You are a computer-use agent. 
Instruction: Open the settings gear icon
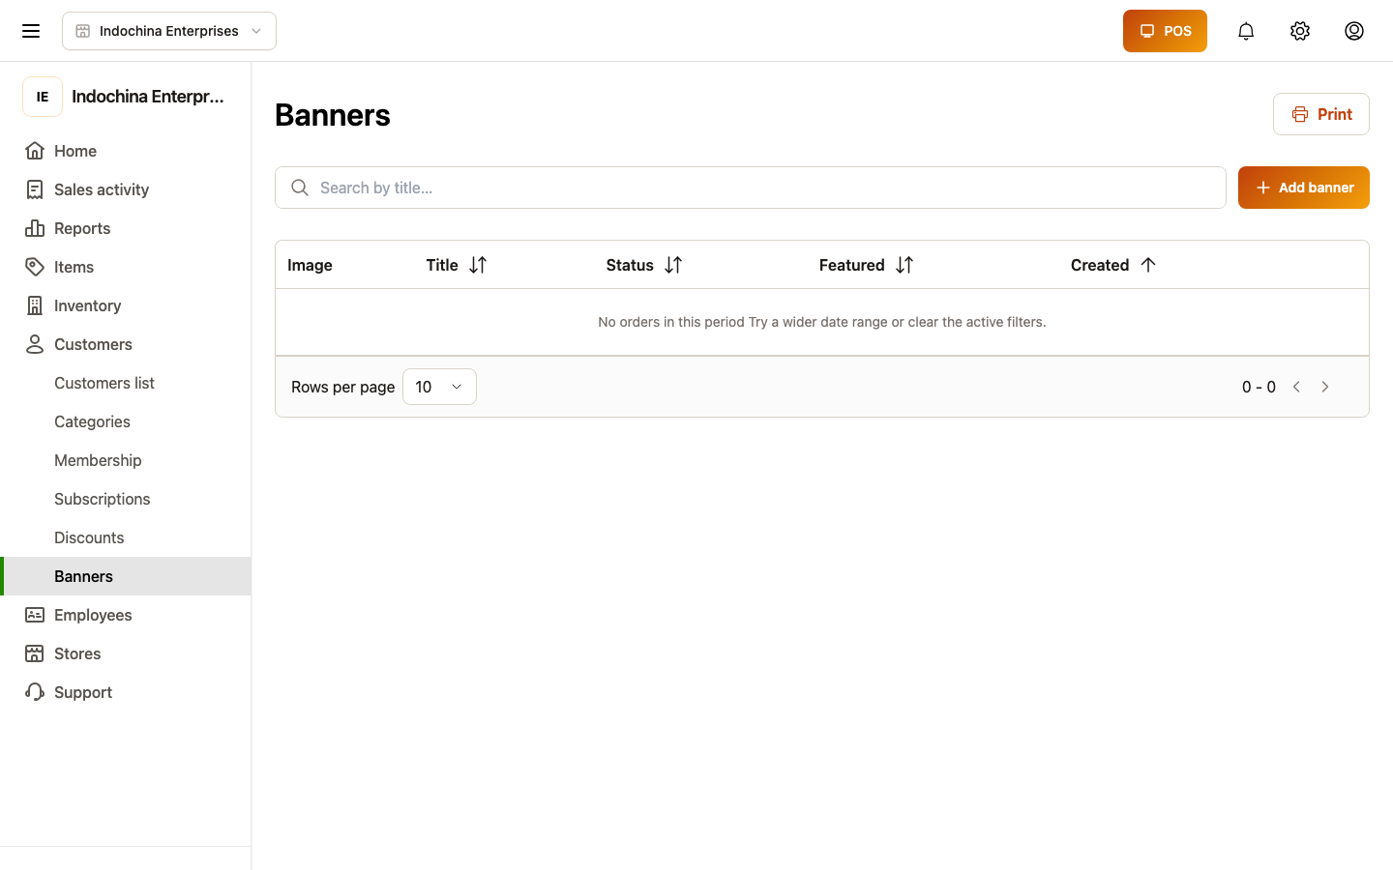click(x=1300, y=31)
